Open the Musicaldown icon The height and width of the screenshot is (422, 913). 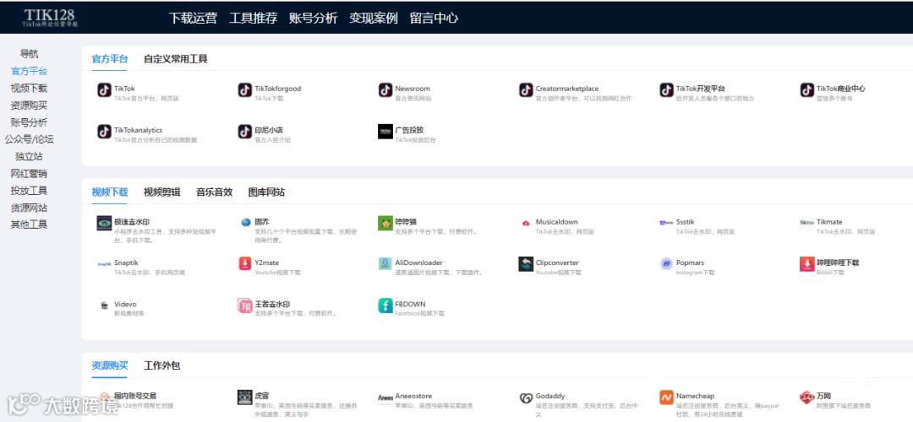526,223
